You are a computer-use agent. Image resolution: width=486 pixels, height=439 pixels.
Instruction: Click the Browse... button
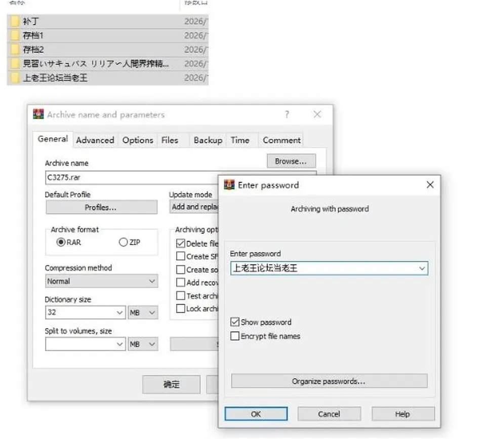point(291,161)
